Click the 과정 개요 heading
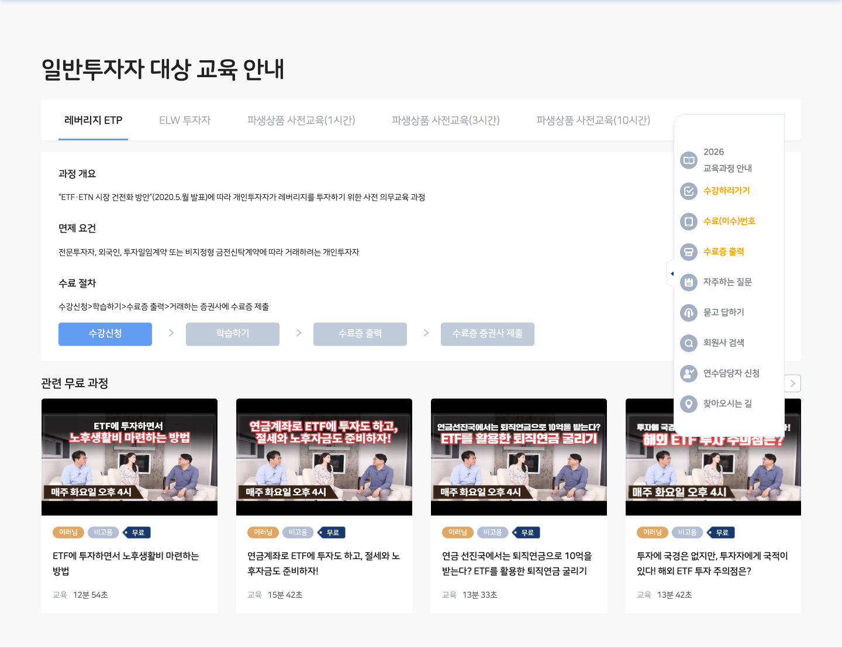 (x=77, y=174)
